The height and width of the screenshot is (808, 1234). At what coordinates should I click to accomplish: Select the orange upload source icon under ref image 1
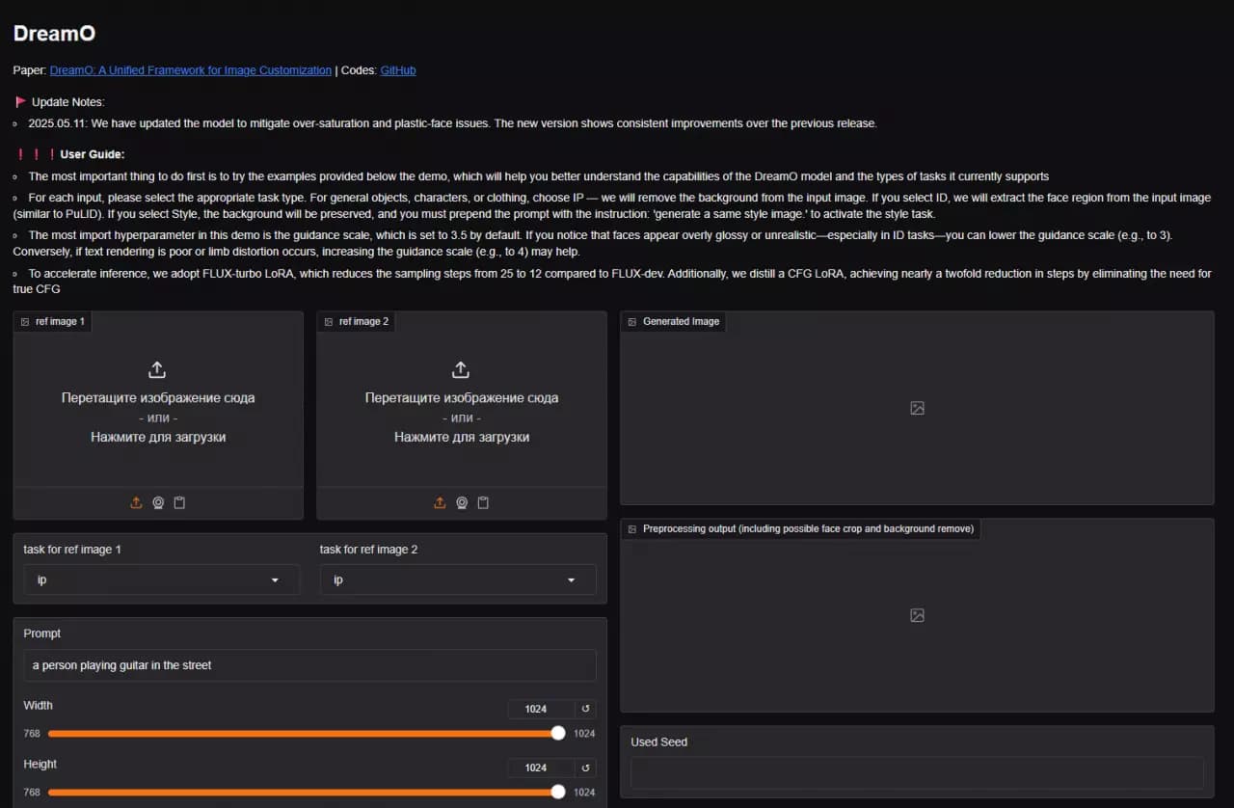click(x=136, y=502)
